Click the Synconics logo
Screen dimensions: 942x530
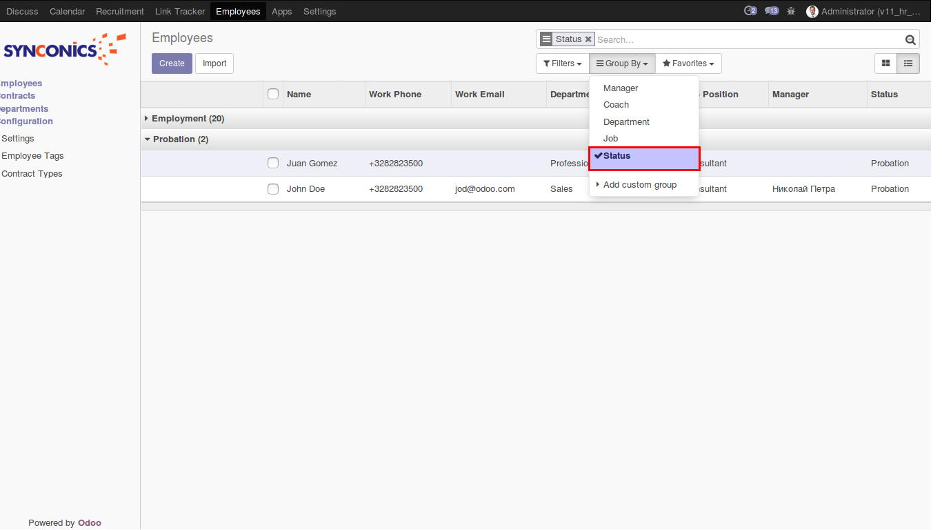pyautogui.click(x=65, y=50)
